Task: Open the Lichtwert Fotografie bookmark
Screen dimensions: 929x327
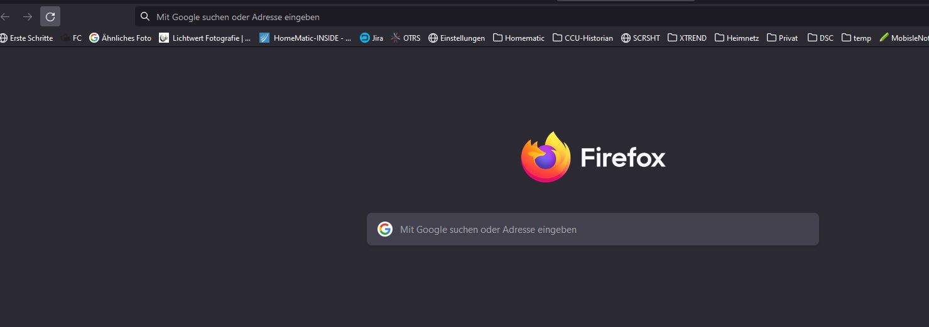Action: 205,38
